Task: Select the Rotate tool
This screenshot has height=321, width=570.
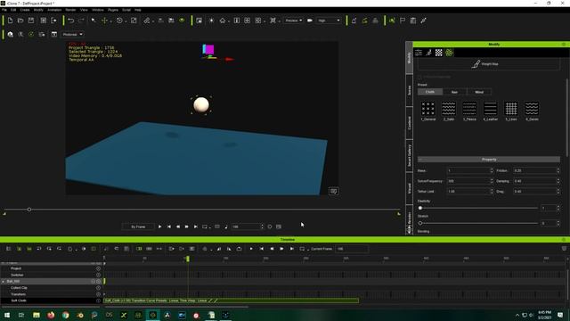Action: click(x=119, y=21)
